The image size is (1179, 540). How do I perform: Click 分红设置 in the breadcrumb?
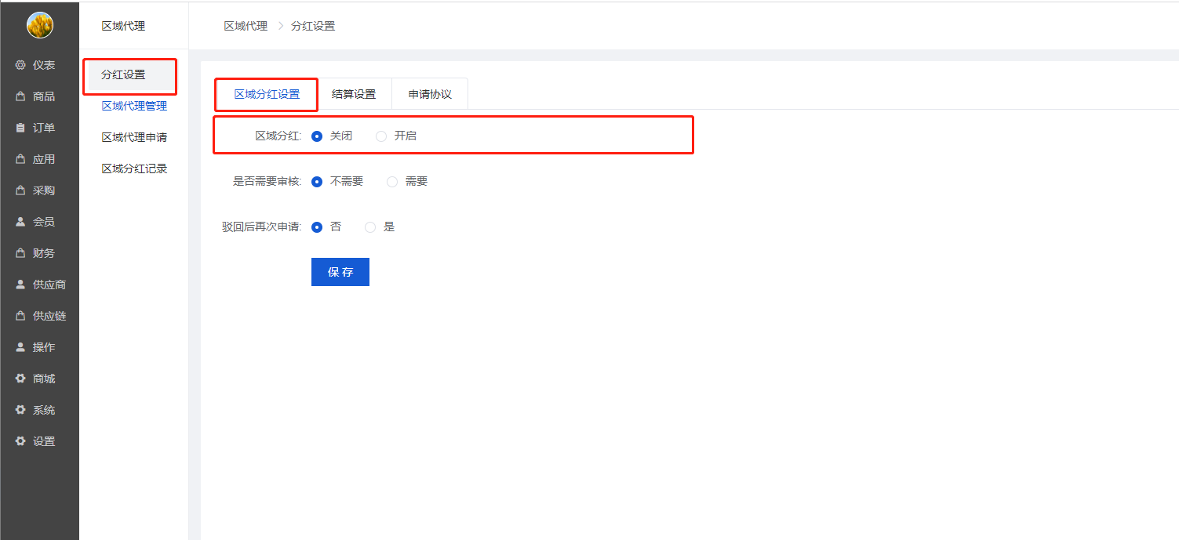(313, 26)
